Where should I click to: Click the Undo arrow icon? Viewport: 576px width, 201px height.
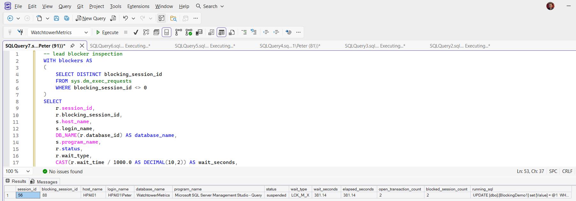[x=125, y=18]
